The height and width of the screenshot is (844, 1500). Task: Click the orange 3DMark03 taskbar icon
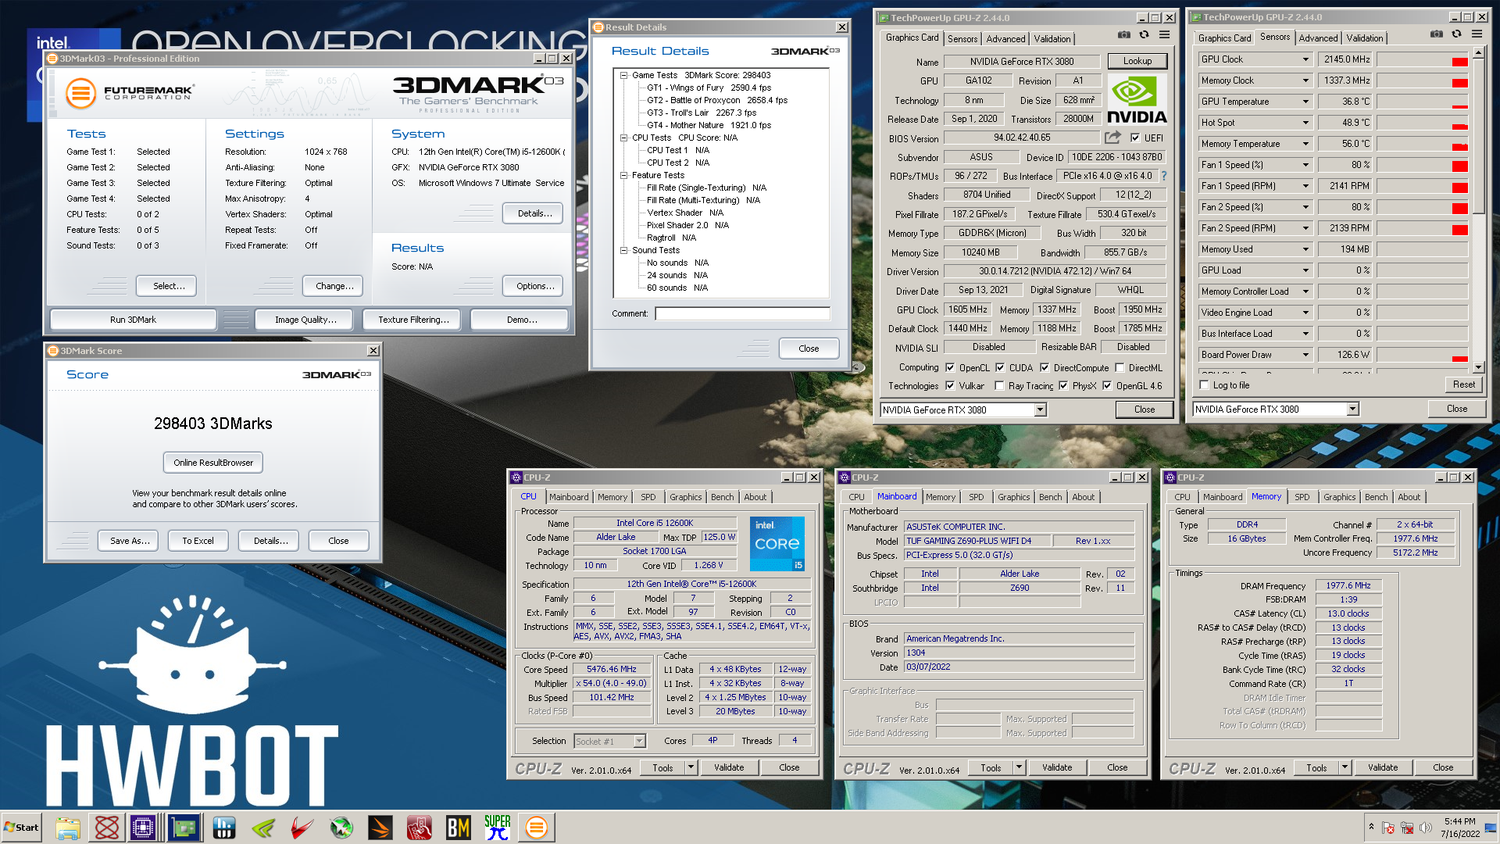click(537, 828)
